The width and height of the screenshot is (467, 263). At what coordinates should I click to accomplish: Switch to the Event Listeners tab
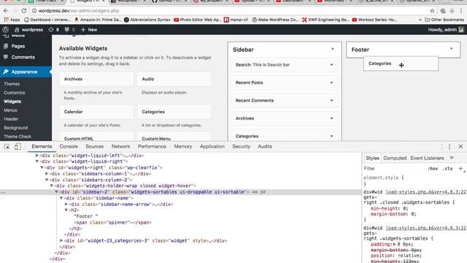point(427,158)
